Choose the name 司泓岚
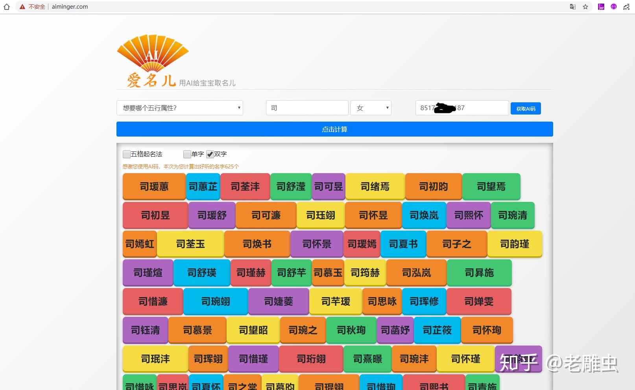This screenshot has height=390, width=635. coord(417,273)
